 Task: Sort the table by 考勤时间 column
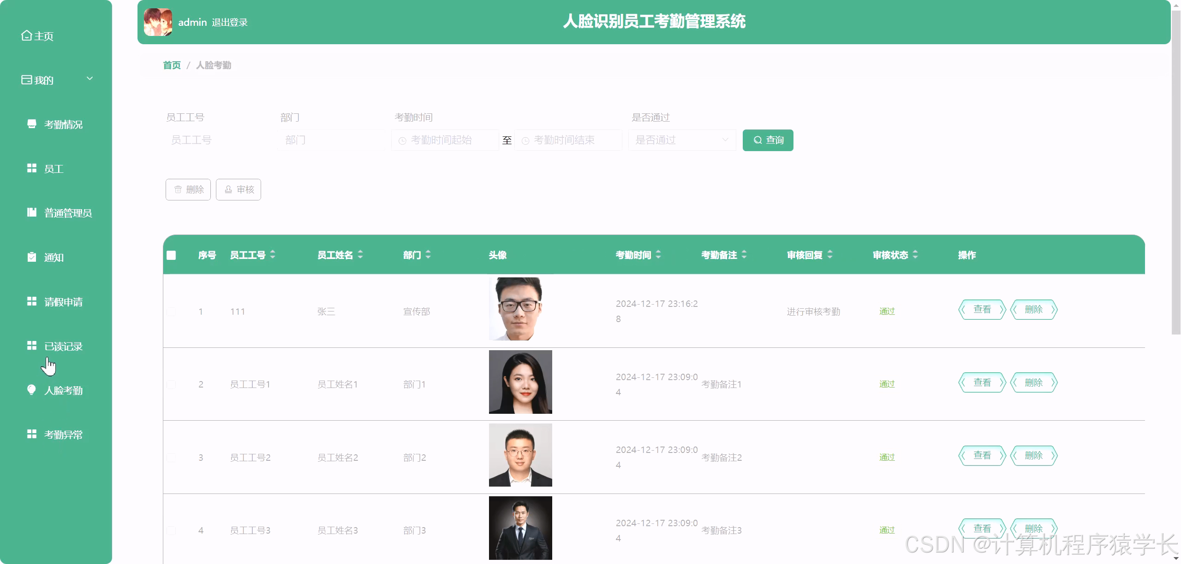click(658, 254)
